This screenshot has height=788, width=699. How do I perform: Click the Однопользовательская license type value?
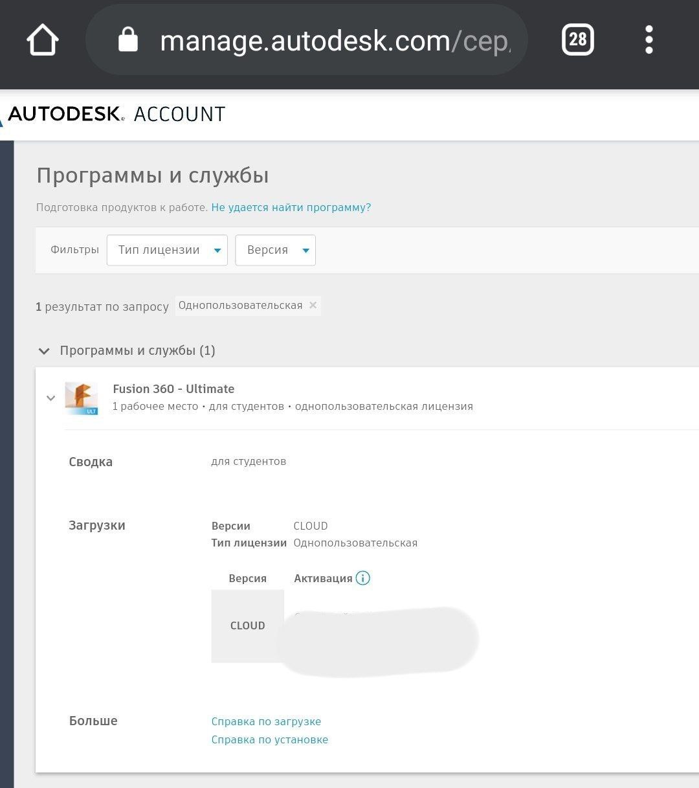click(355, 543)
